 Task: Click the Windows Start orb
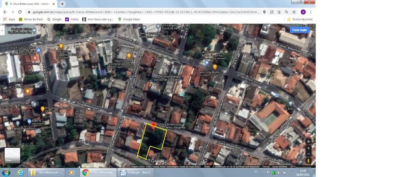6,173
